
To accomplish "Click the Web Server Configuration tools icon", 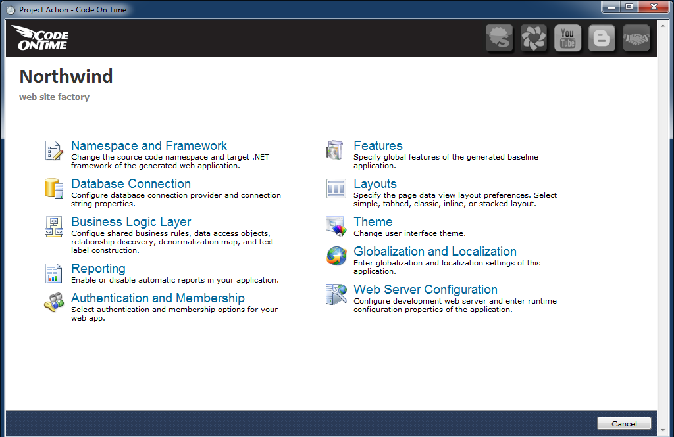I will pyautogui.click(x=336, y=294).
